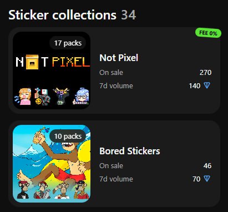Click the crying girl pixel sticker
Viewport: 228px width, 212px height.
pos(23,97)
